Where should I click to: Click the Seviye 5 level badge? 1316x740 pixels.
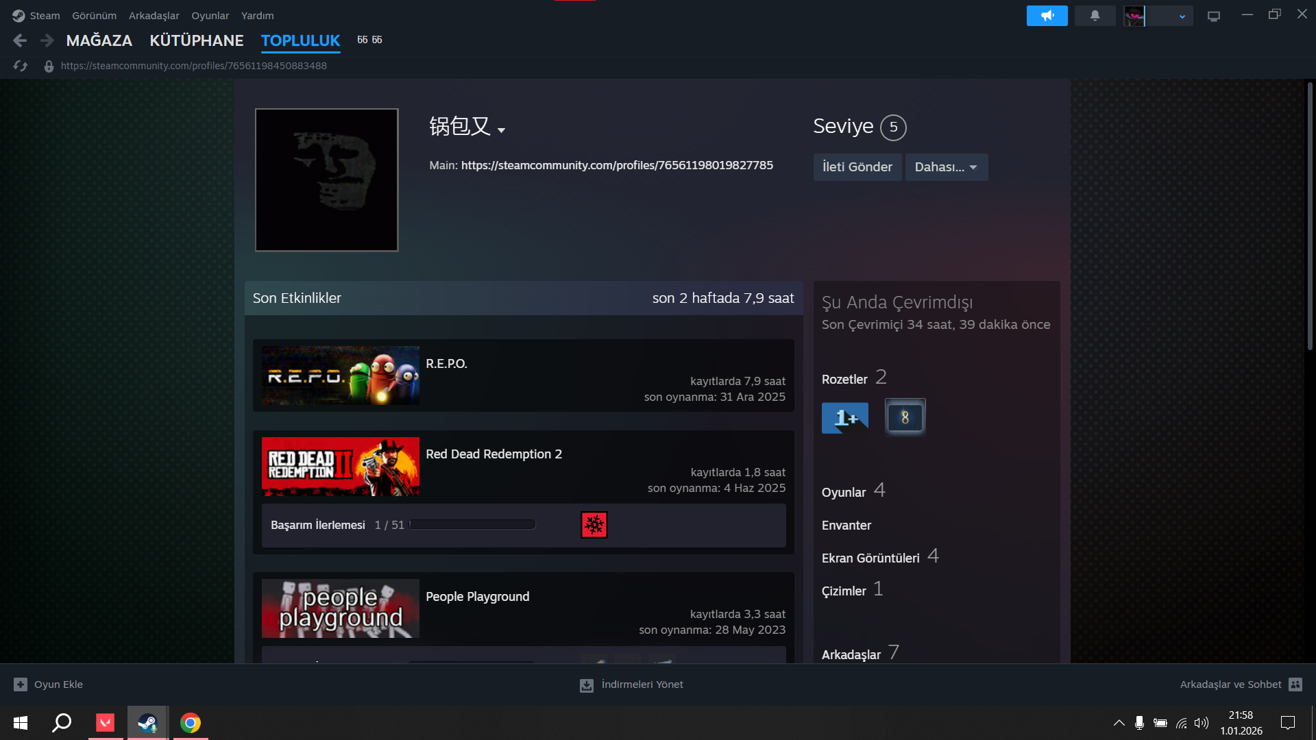tap(893, 127)
